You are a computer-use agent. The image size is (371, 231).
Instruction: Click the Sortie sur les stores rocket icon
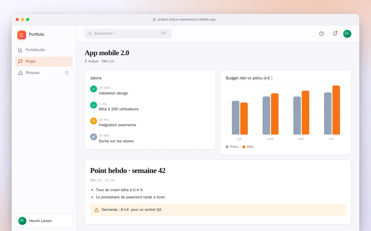click(x=94, y=137)
